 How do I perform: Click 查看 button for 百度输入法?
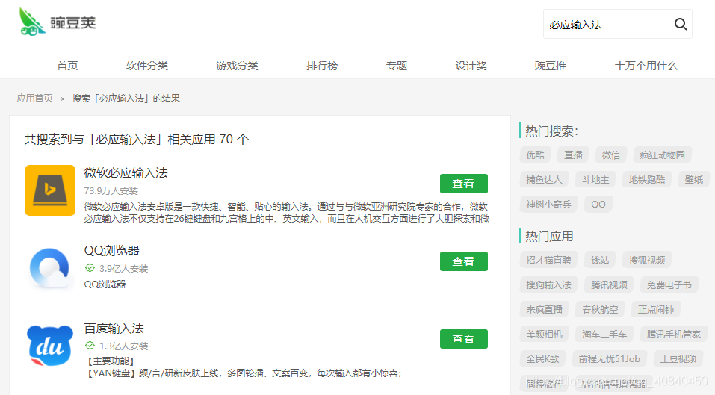(464, 339)
